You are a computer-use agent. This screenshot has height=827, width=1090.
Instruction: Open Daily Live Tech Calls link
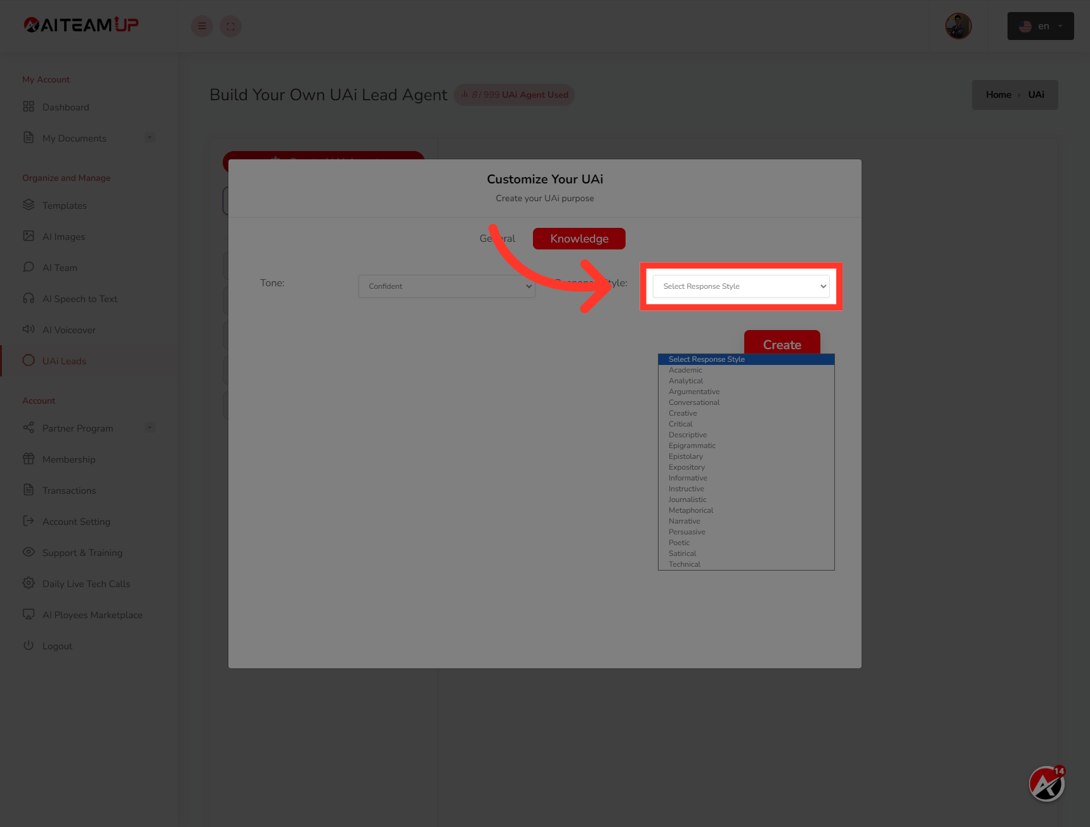(86, 584)
